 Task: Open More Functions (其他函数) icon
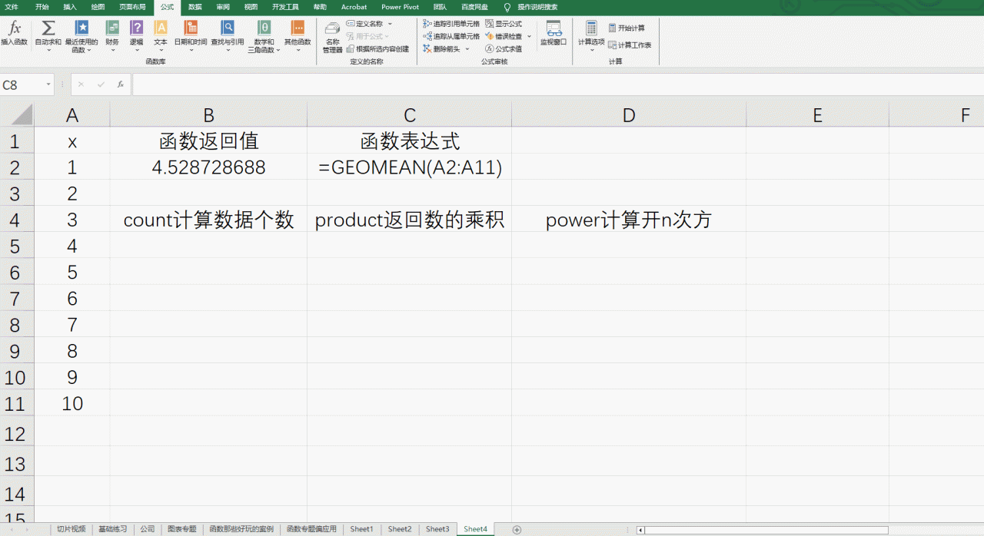(298, 36)
